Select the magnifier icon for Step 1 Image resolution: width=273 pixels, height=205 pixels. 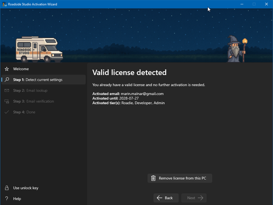point(7,80)
